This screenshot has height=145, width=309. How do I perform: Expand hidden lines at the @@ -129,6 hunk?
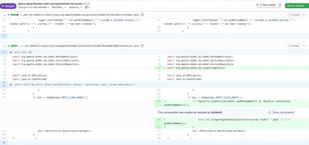tap(4, 84)
